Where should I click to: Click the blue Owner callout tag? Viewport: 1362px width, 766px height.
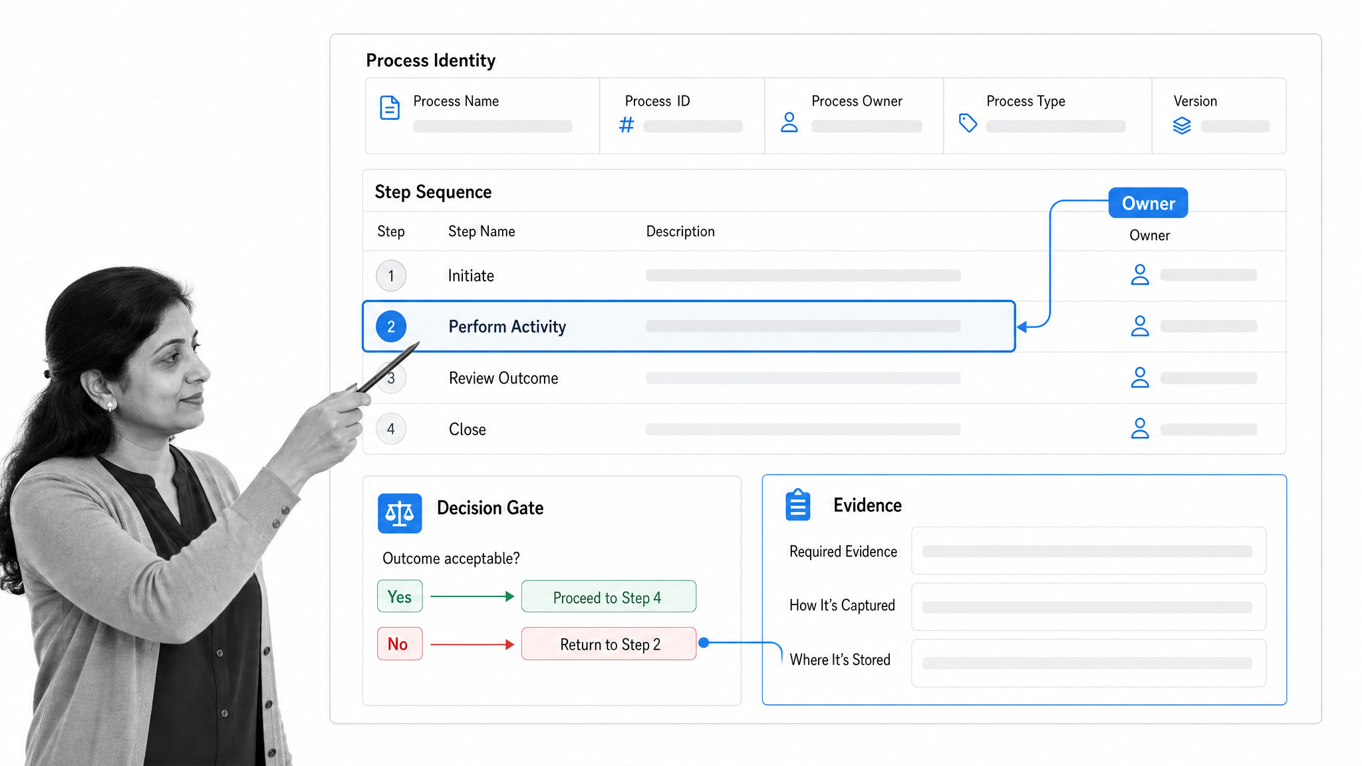1149,203
